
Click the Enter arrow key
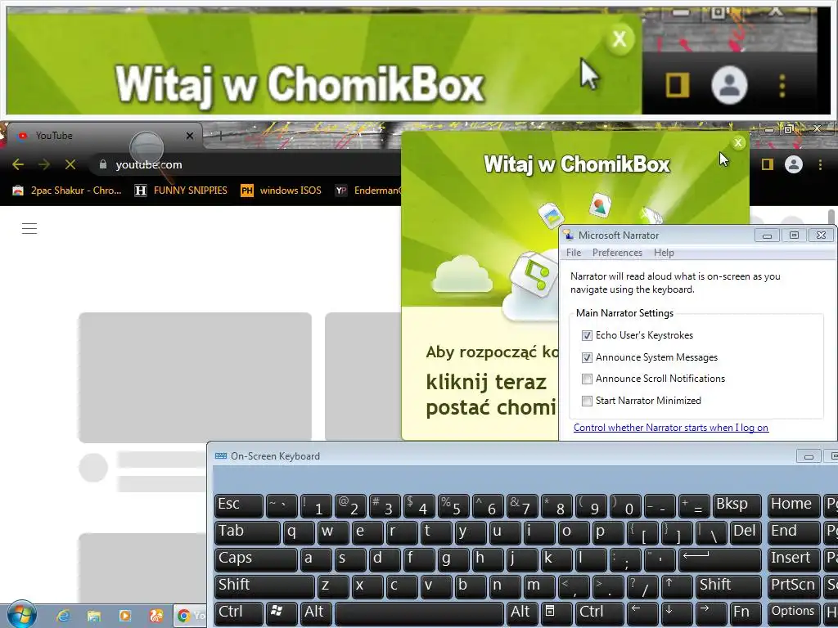click(x=720, y=559)
